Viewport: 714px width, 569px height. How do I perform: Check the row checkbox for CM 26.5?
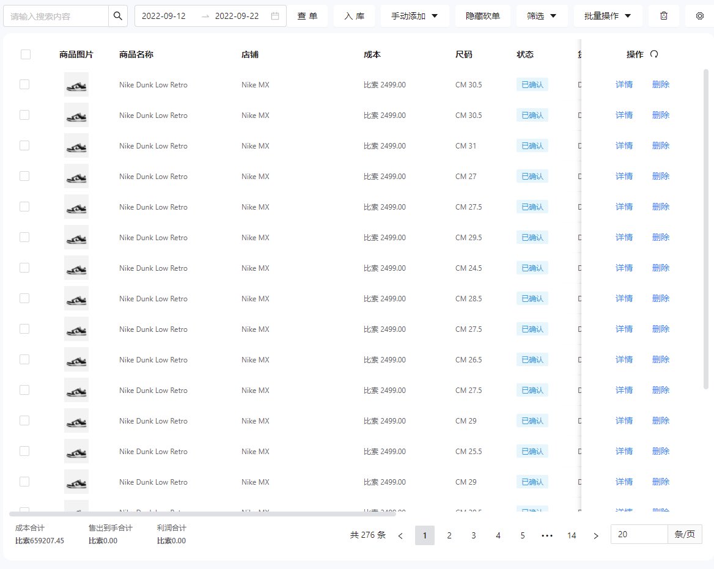pos(24,359)
